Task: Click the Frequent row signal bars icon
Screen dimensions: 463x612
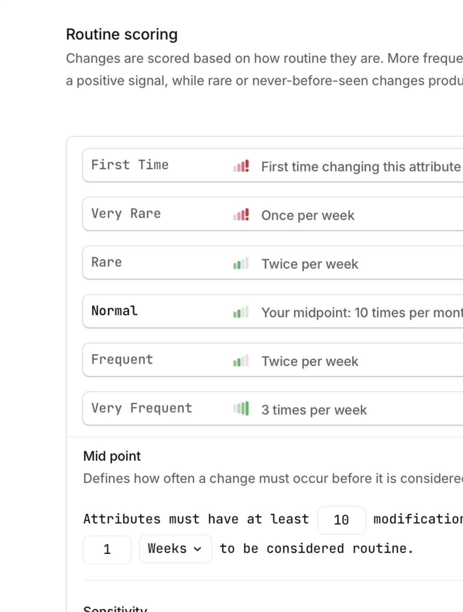Action: coord(241,361)
